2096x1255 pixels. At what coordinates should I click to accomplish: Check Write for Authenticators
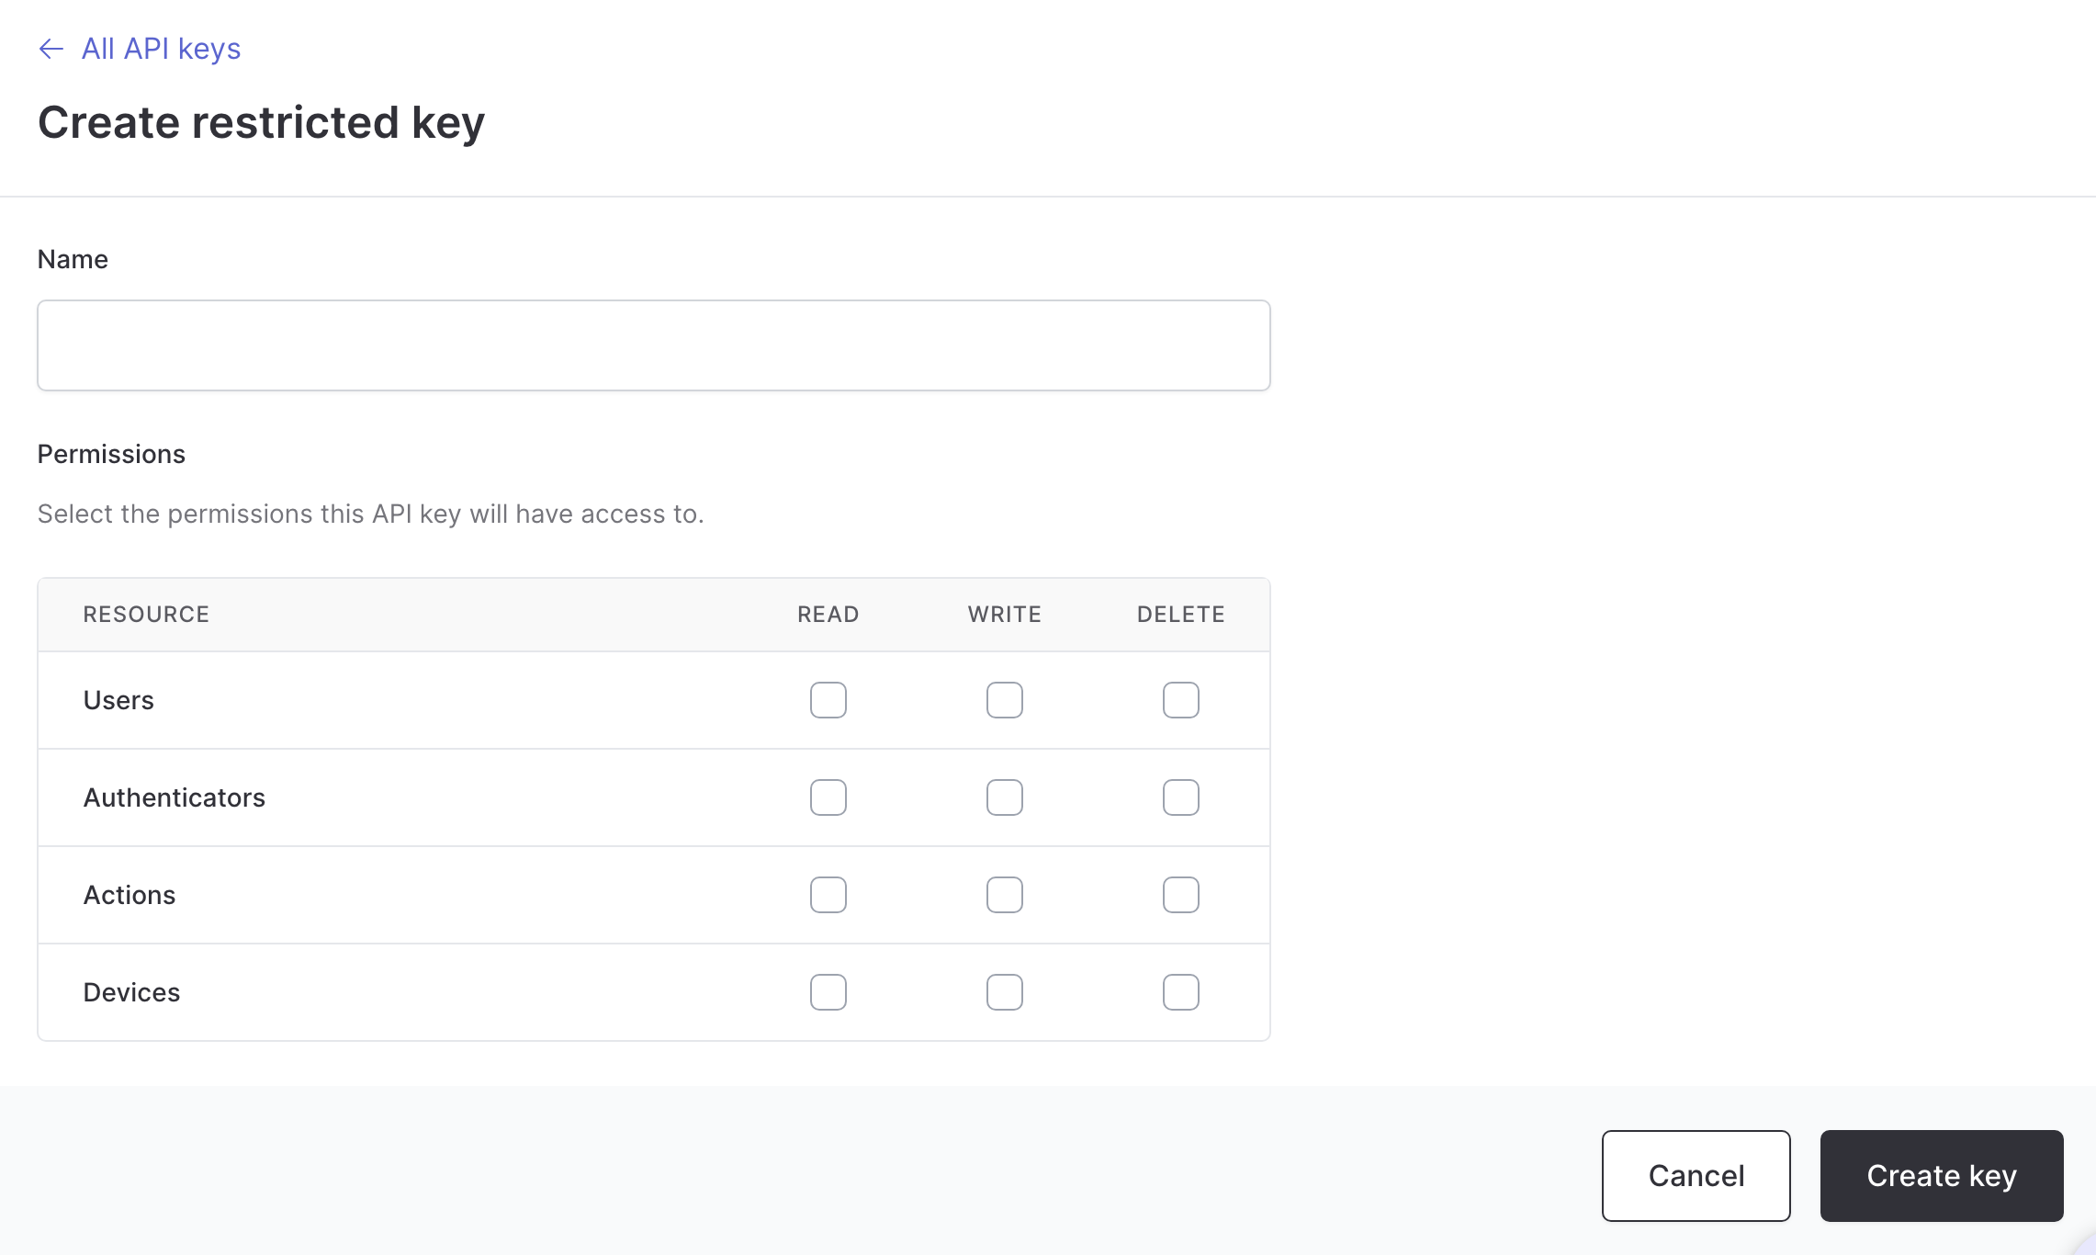(x=1004, y=797)
